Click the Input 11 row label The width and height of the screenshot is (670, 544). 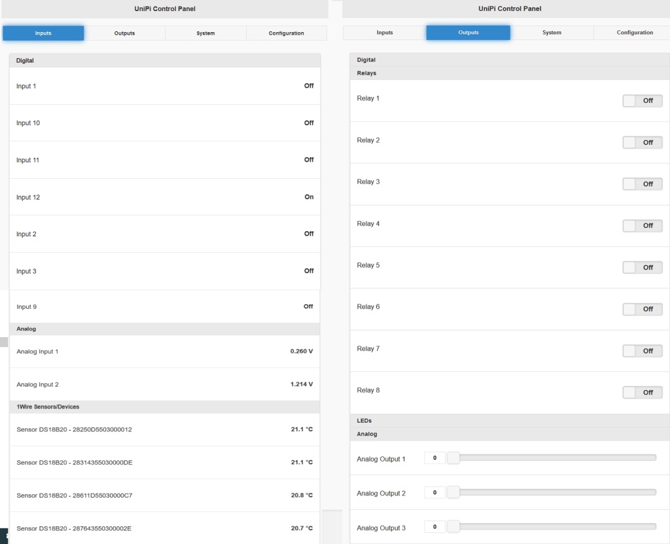(27, 160)
